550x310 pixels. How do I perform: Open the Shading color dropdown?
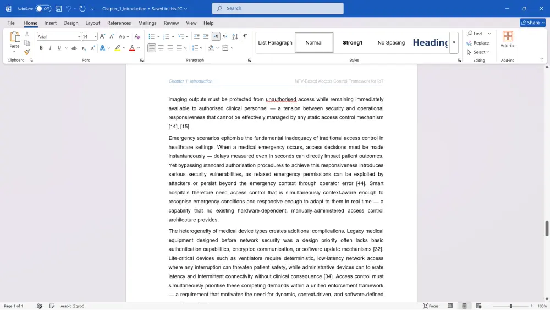pyautogui.click(x=217, y=48)
